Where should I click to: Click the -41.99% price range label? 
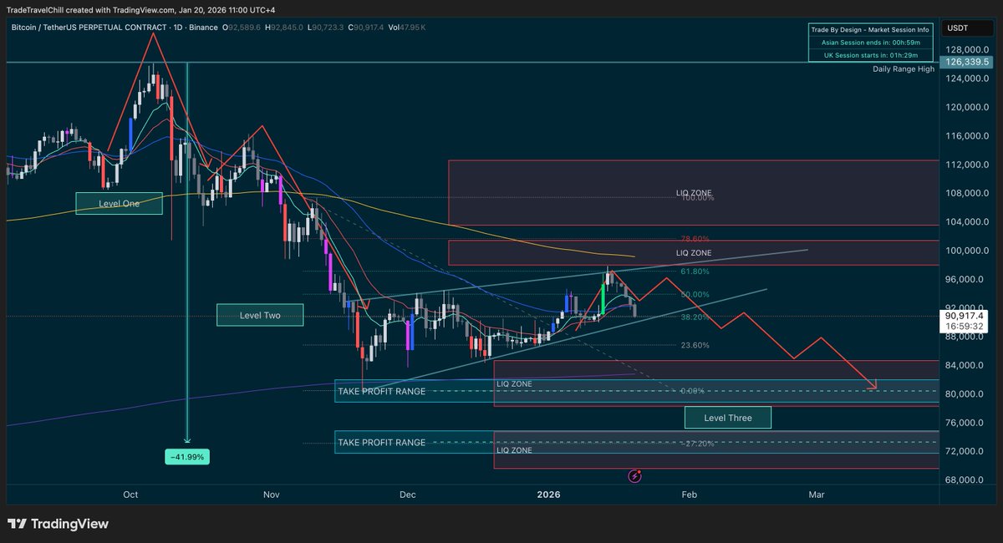click(186, 457)
